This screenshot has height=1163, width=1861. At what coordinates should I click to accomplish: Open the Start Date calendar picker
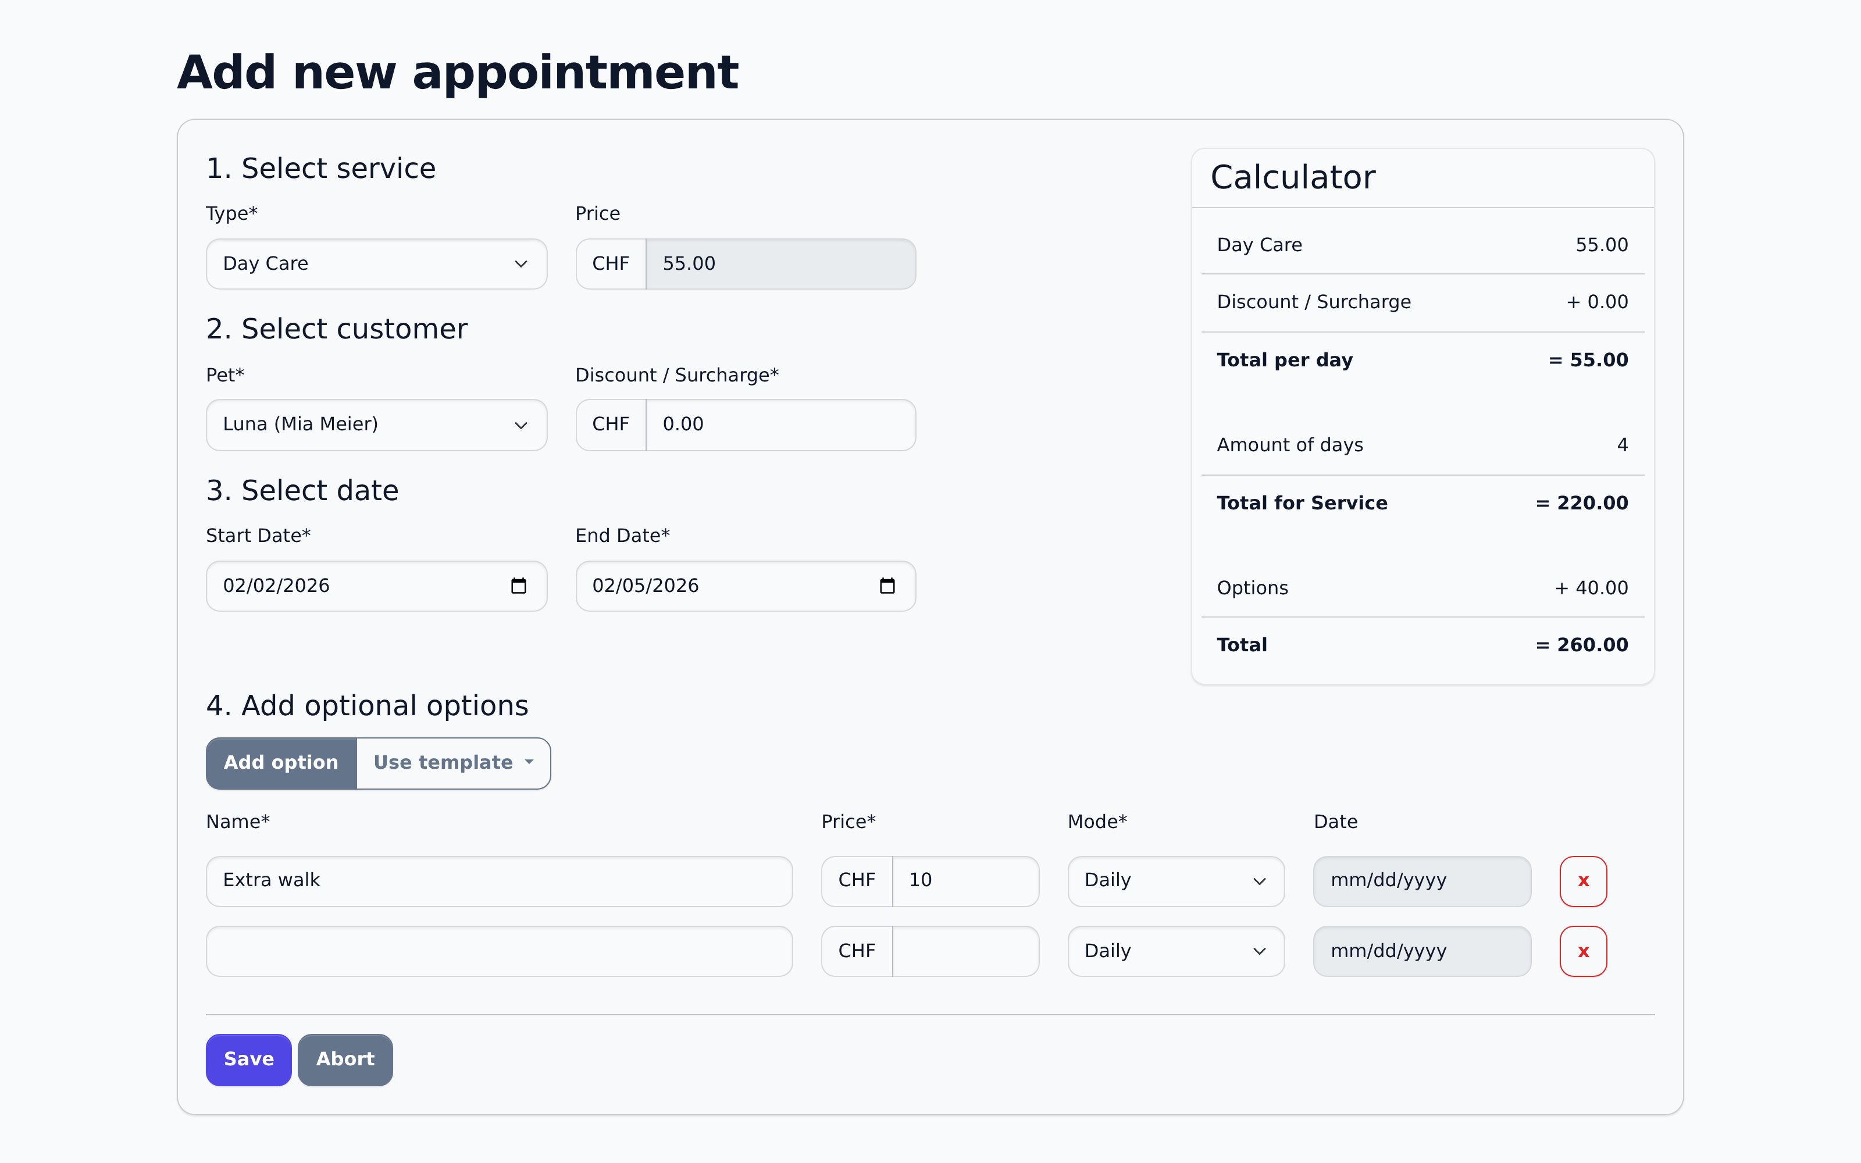pyautogui.click(x=519, y=586)
